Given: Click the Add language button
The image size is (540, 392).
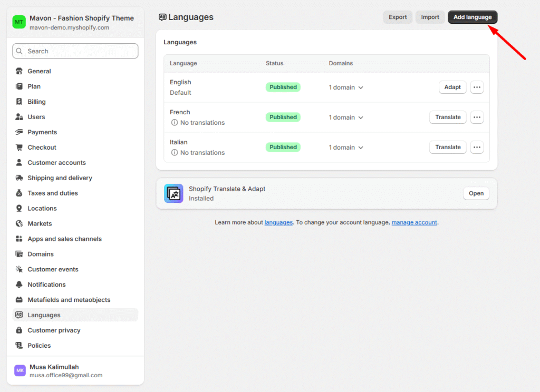Looking at the screenshot, I should point(472,17).
